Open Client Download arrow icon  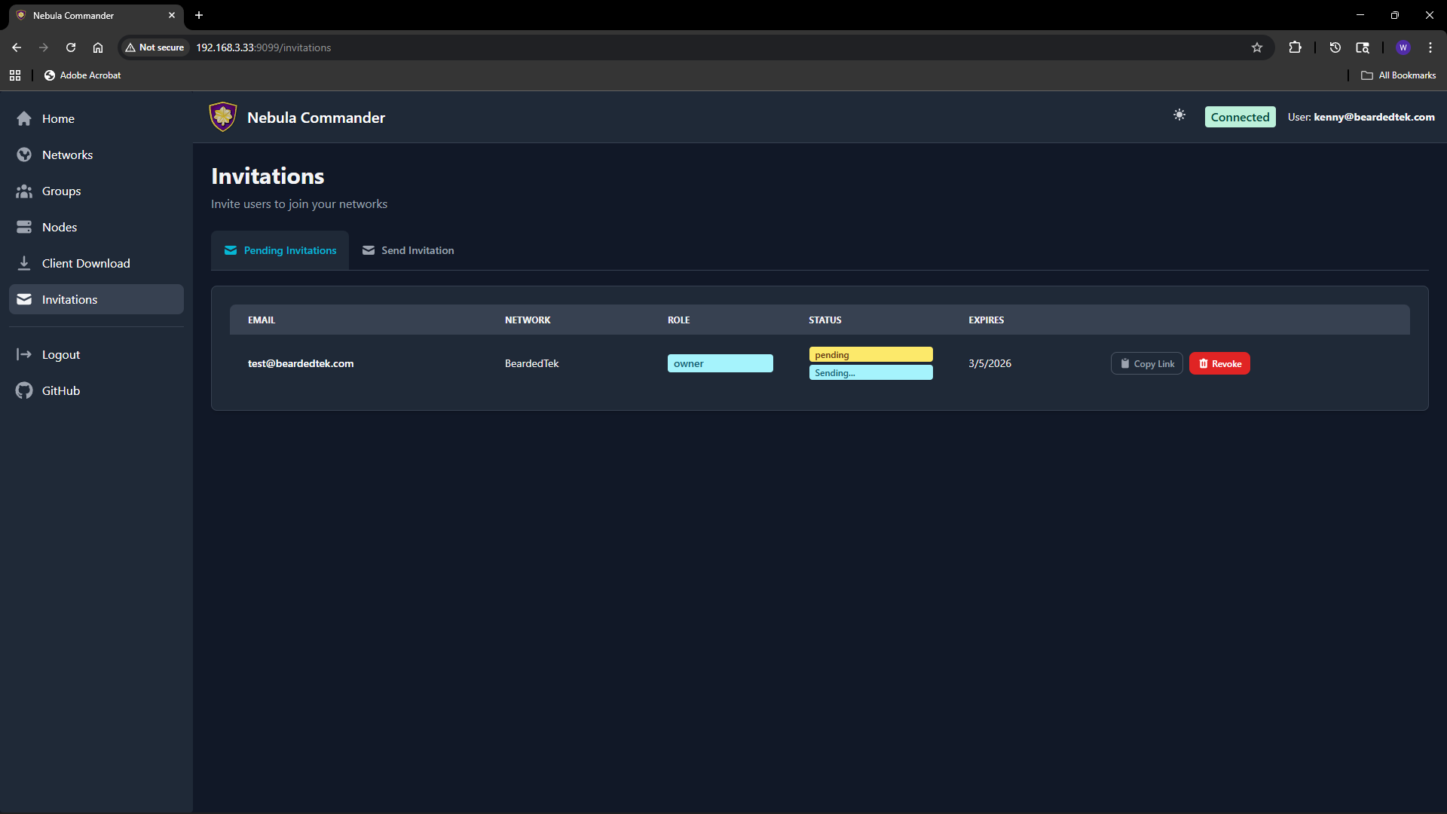pos(24,263)
